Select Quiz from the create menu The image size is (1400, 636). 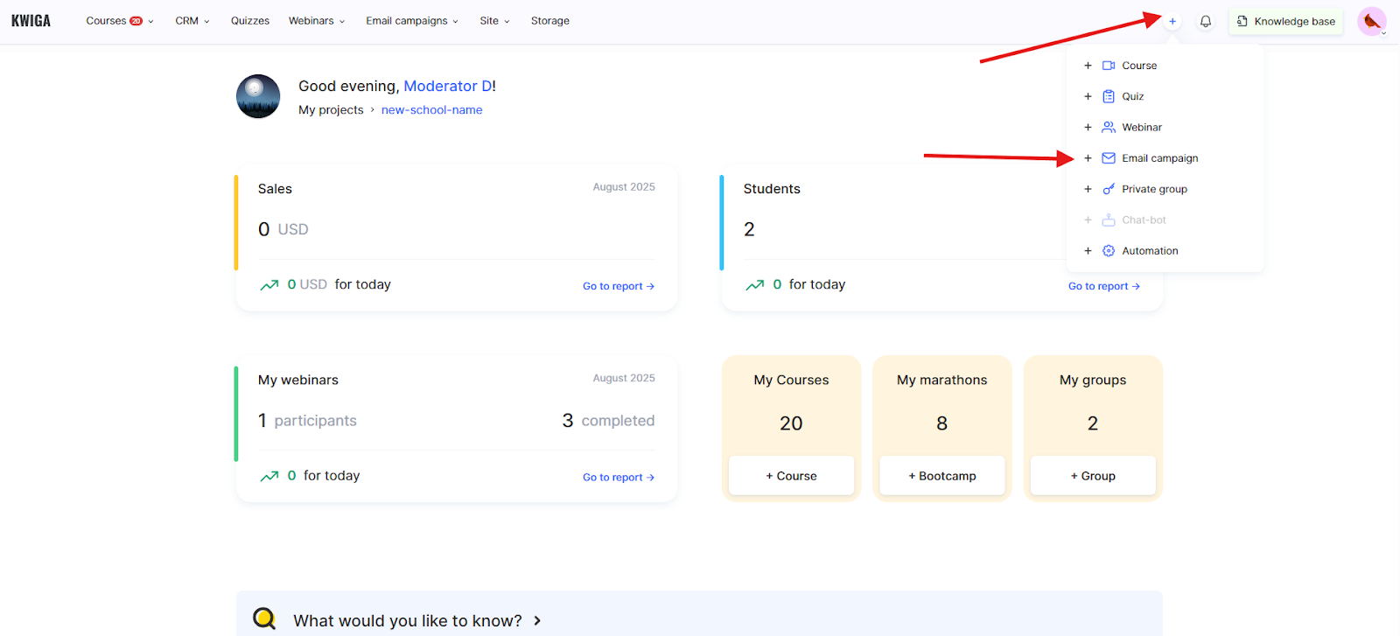coord(1132,96)
